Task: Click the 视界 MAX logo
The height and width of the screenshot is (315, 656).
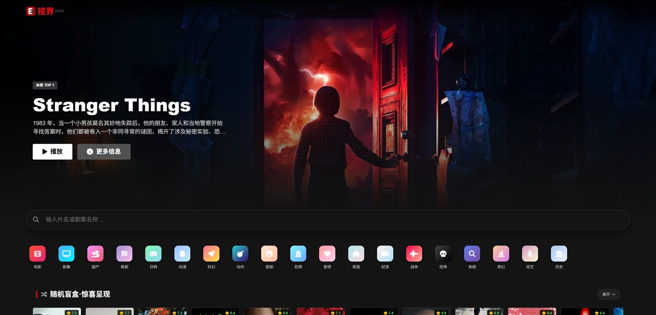Action: [x=45, y=11]
